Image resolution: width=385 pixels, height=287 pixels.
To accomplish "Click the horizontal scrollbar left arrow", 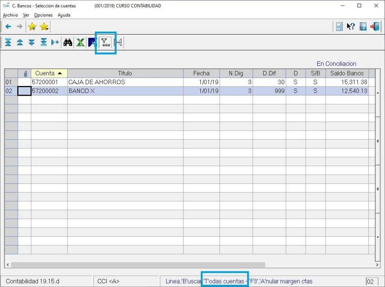I will pyautogui.click(x=8, y=265).
